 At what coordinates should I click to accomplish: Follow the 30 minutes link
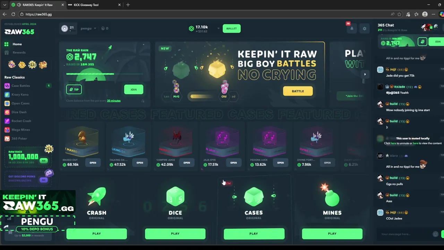click(x=114, y=101)
